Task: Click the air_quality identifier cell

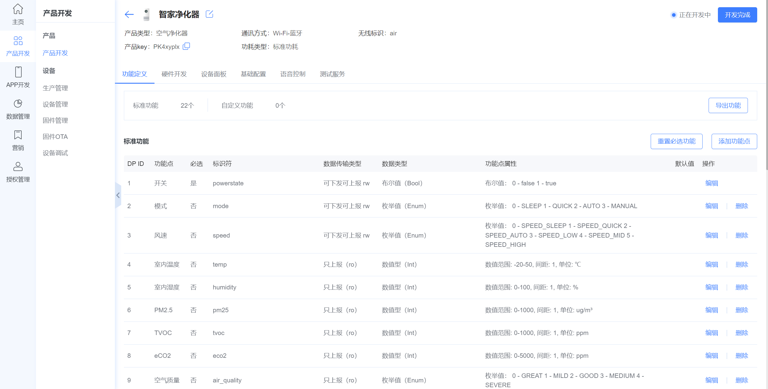Action: (x=227, y=380)
